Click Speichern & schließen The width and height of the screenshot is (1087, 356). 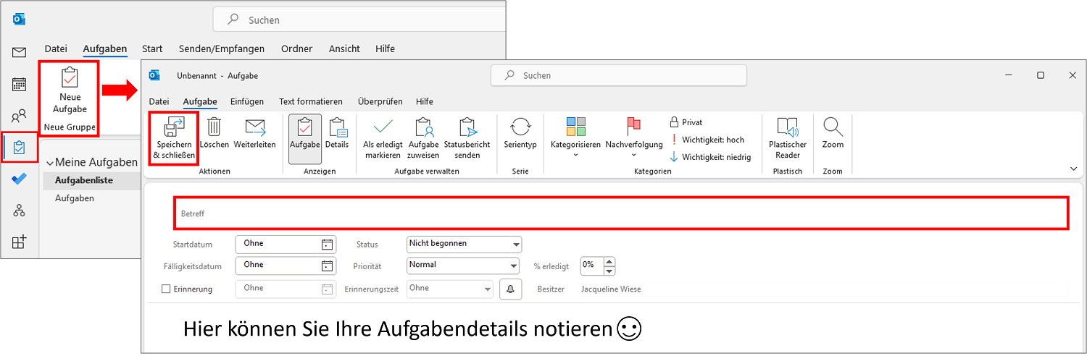pyautogui.click(x=174, y=137)
